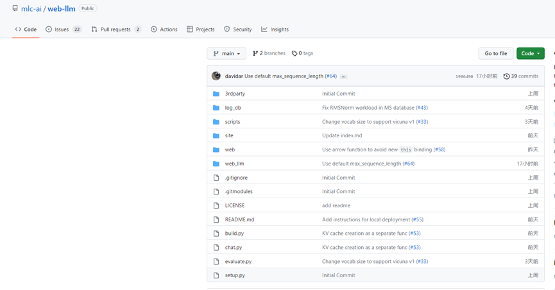Viewport: 555px width, 290px height.
Task: Open Fix RMSNorm workload commit message
Action: [368, 108]
